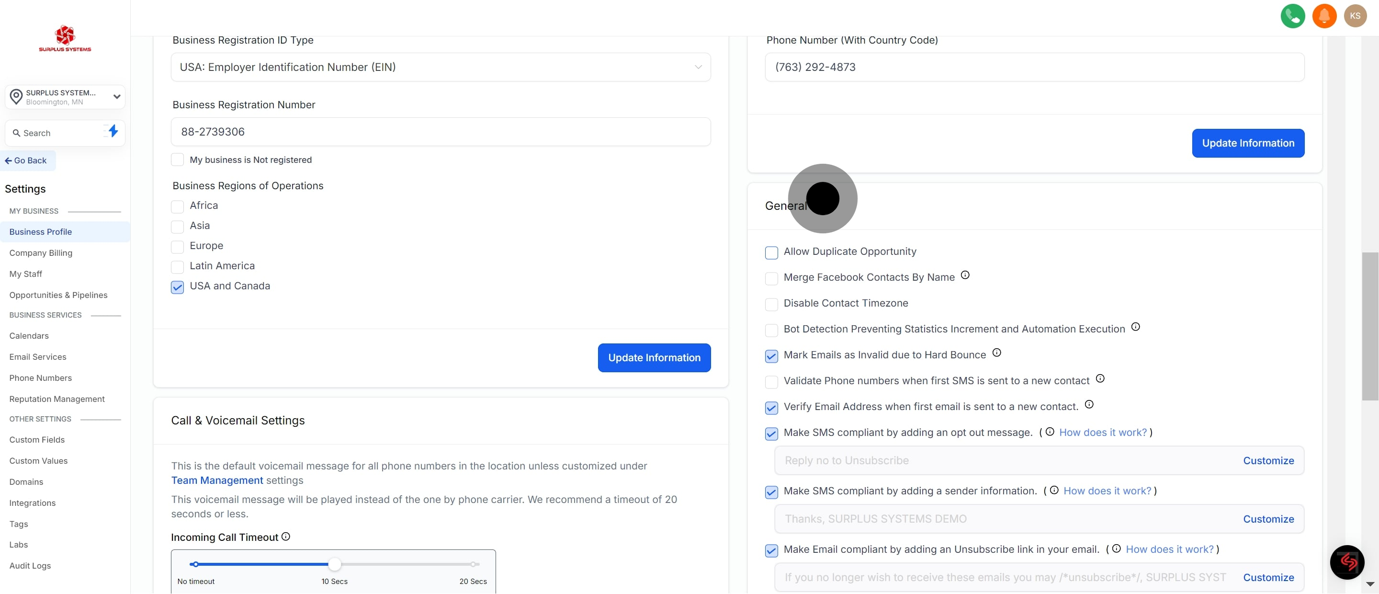Open the Team Management link
The image size is (1379, 594).
coord(217,480)
